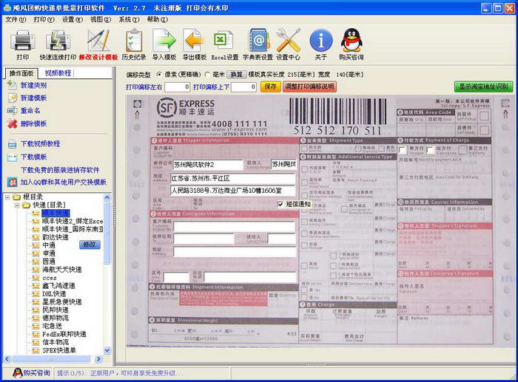Open the 帮助 menu
The width and height of the screenshot is (518, 382).
coord(157,19)
